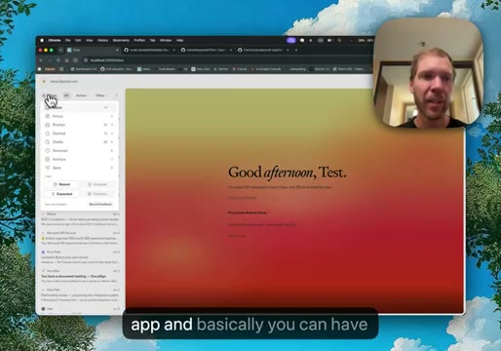
Task: Open the DocuSign document waiting email
Action: 80,276
